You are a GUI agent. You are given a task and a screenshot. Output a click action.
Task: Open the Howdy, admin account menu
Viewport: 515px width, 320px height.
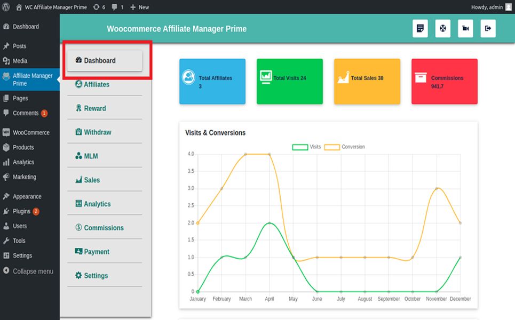[x=487, y=7]
